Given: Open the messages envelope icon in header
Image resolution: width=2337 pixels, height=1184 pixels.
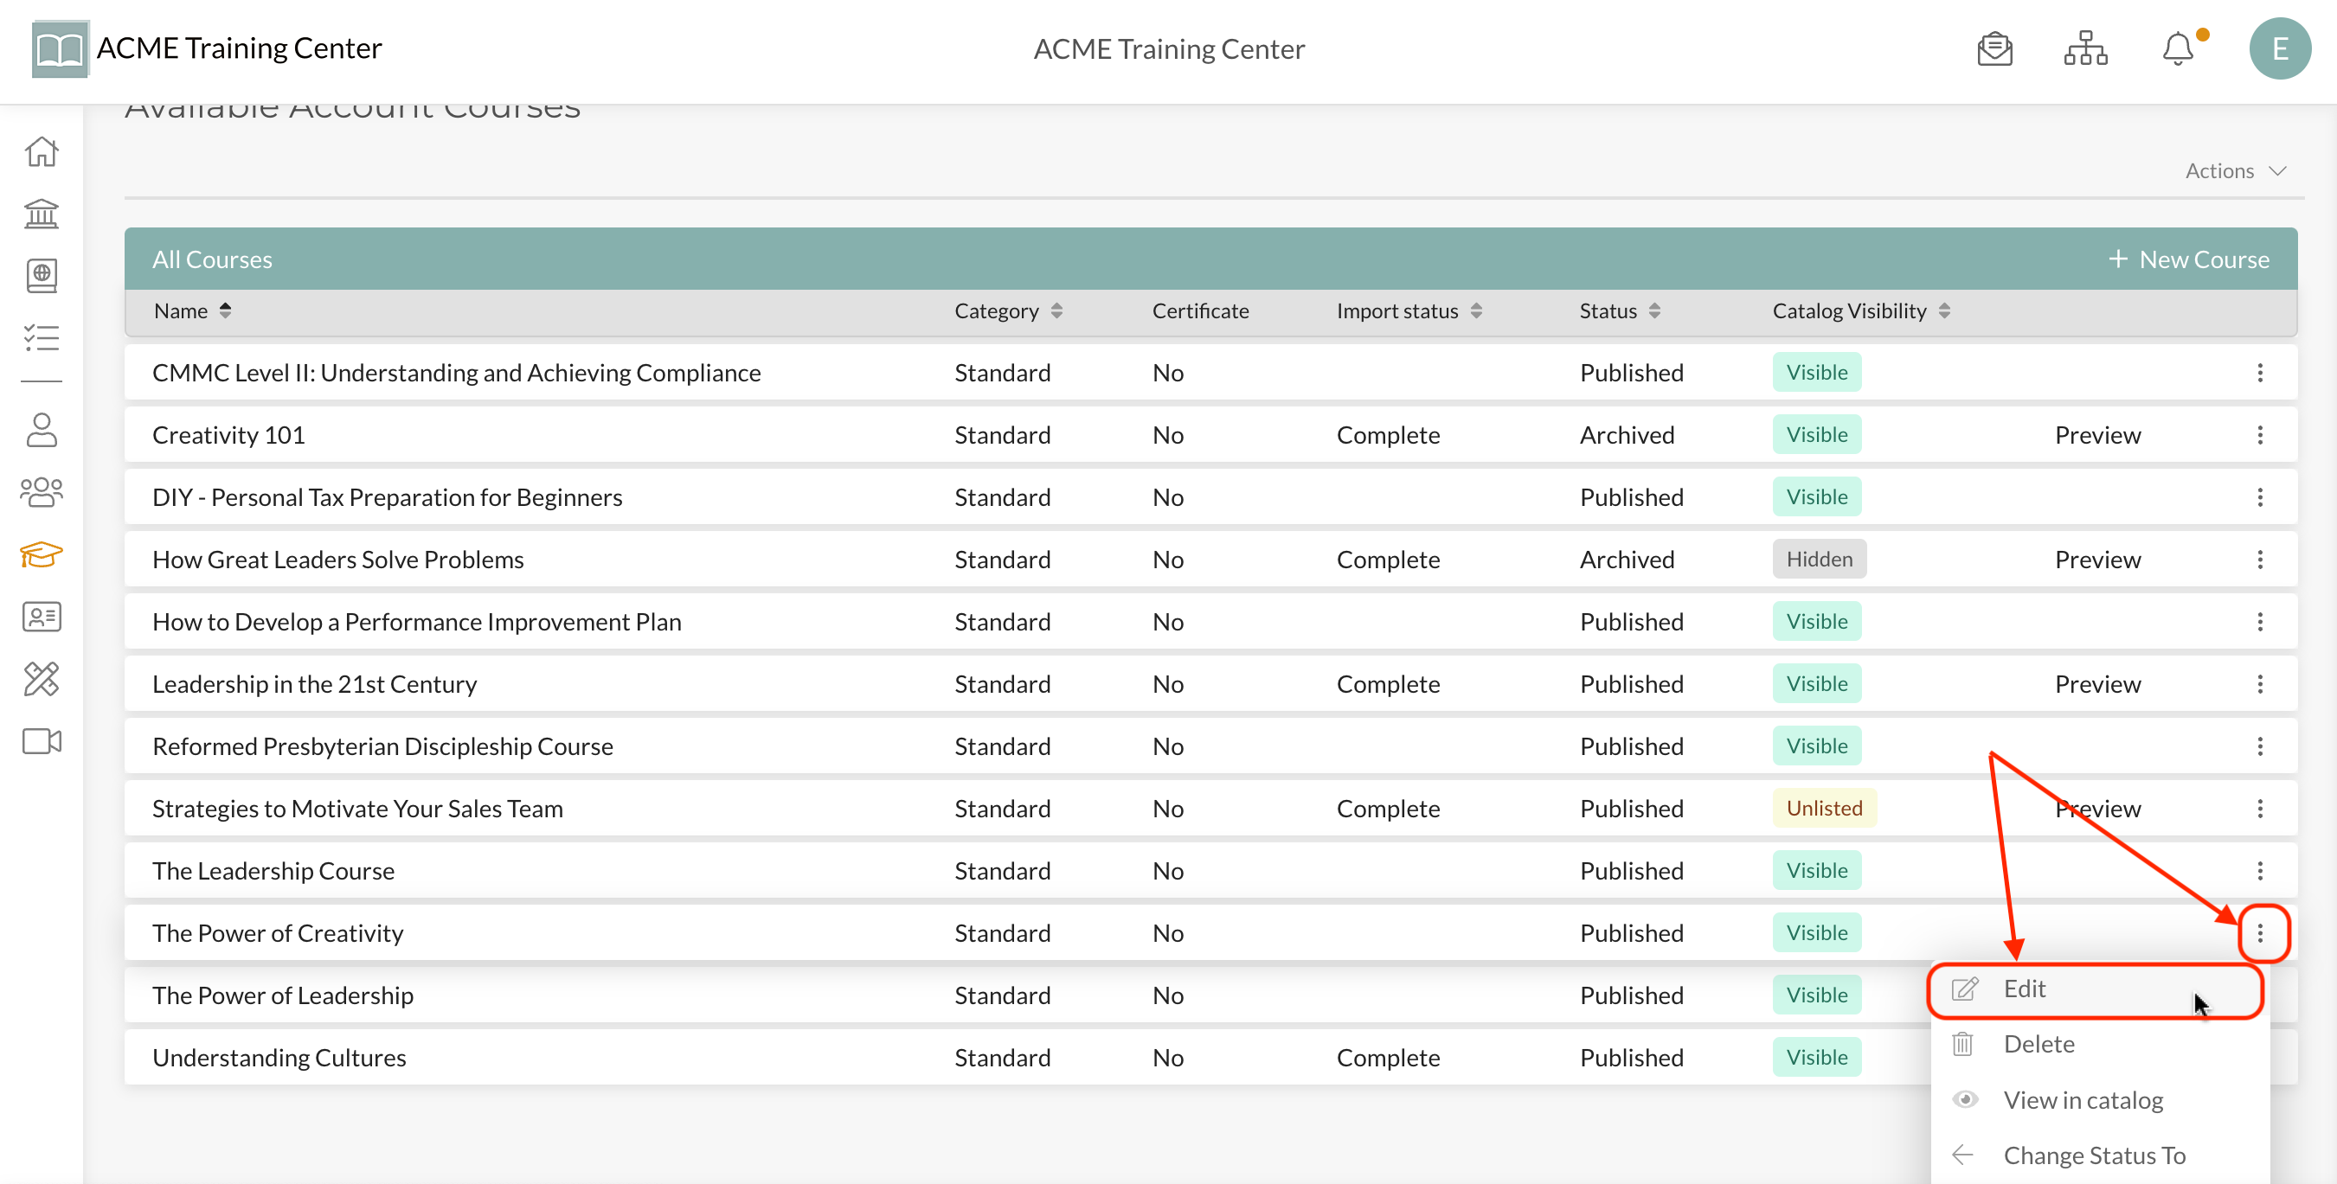Looking at the screenshot, I should pyautogui.click(x=1995, y=49).
